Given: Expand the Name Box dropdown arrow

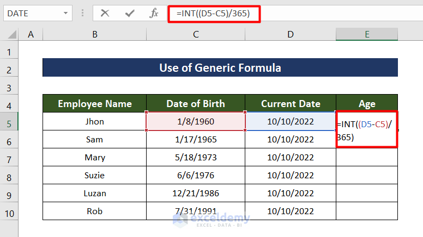Looking at the screenshot, I should [66, 13].
